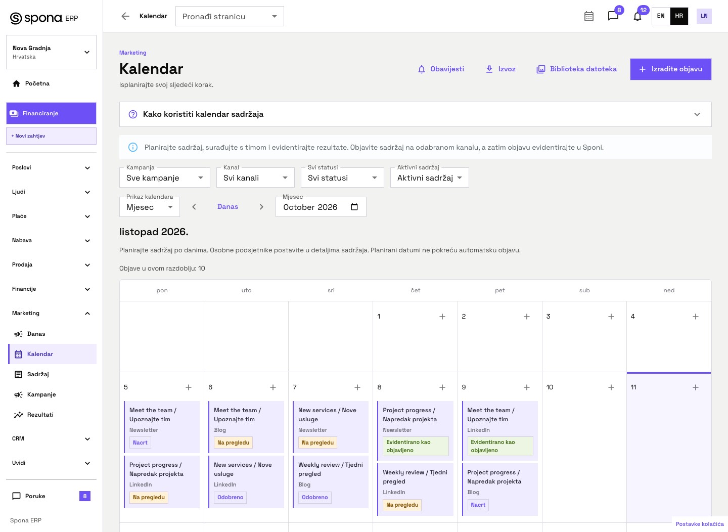Jump to today with Danas button
728x532 pixels.
coord(227,207)
